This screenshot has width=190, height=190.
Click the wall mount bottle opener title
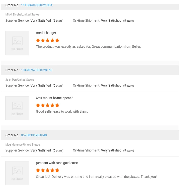[54, 98]
